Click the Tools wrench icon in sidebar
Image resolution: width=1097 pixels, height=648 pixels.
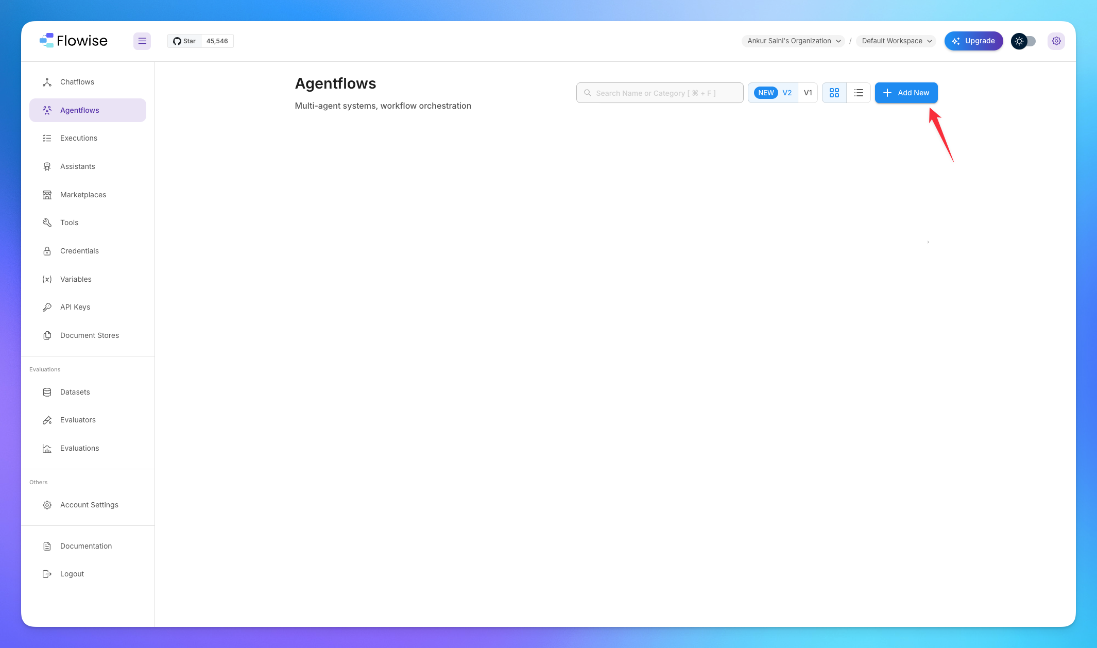tap(47, 223)
